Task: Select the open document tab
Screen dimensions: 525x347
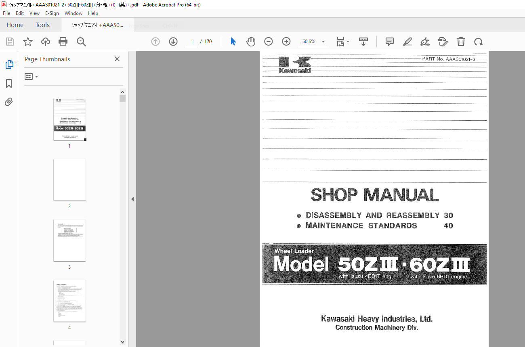Action: [97, 25]
